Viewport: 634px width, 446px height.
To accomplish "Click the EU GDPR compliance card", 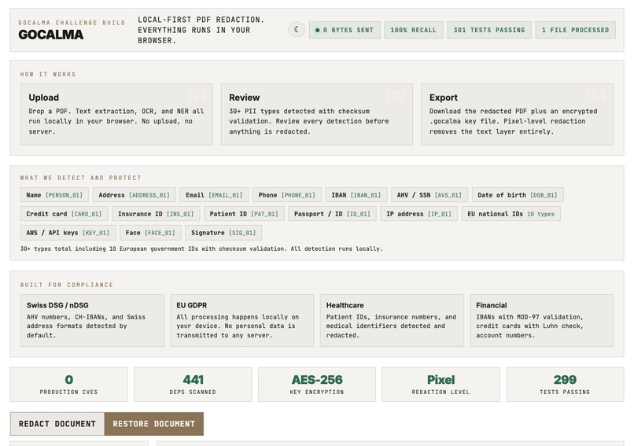I will point(242,320).
